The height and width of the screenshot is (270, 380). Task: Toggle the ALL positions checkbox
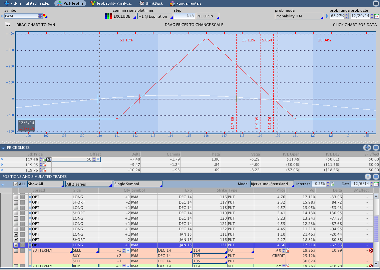tap(15, 184)
